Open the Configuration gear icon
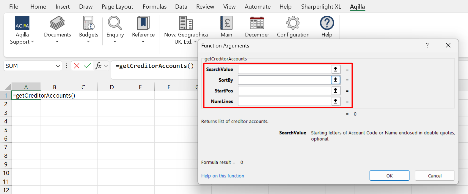Image resolution: width=468 pixels, height=194 pixels. [293, 23]
